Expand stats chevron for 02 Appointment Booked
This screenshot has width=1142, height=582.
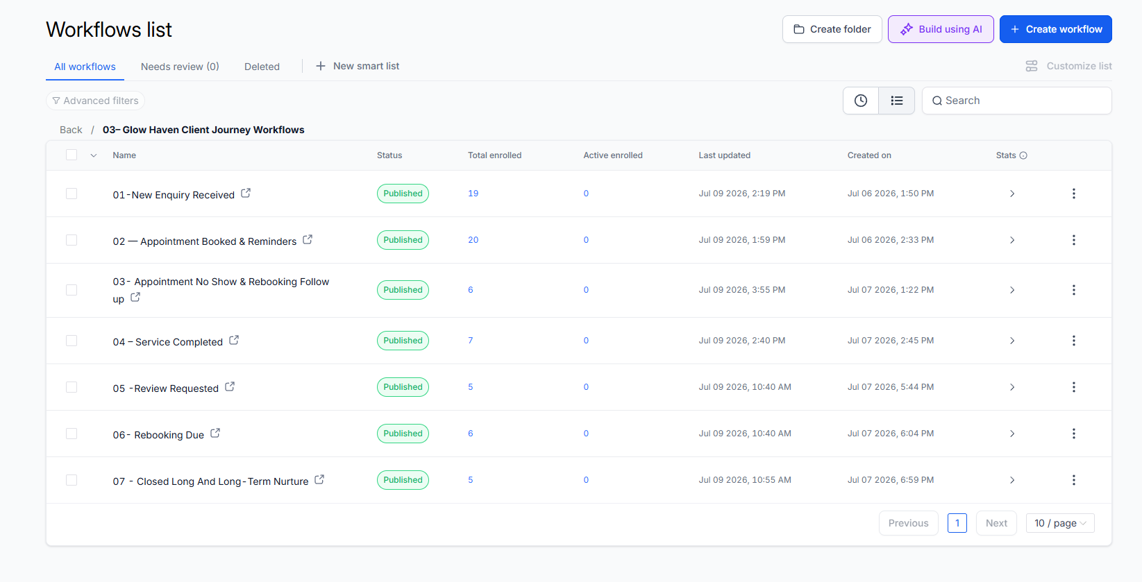click(1012, 240)
